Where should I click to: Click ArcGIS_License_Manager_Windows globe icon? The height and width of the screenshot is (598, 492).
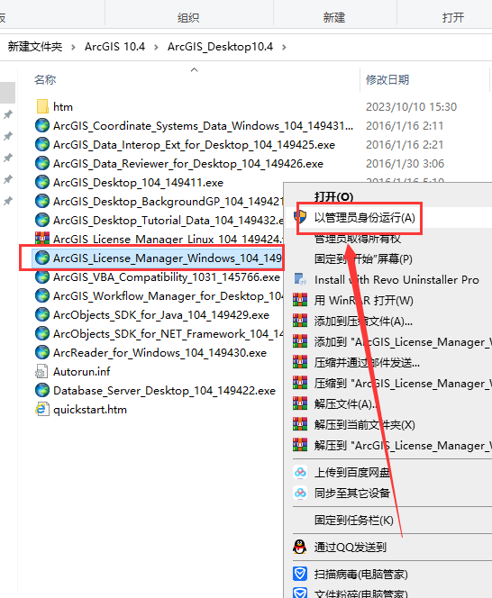pos(42,258)
